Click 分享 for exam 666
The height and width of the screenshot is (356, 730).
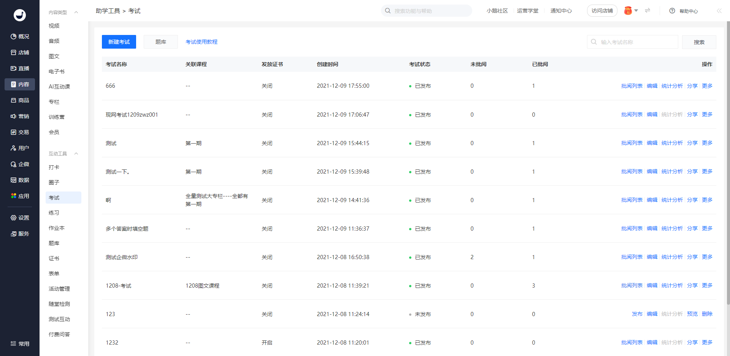pyautogui.click(x=692, y=86)
